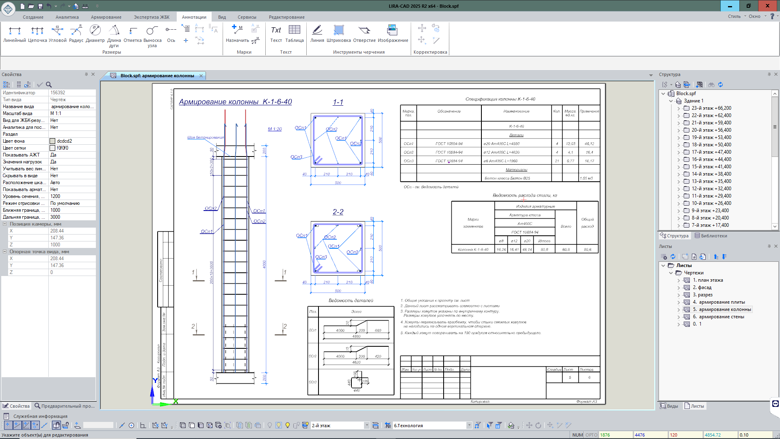Click the Отверстие opening tool
The image size is (780, 439).
tap(364, 33)
